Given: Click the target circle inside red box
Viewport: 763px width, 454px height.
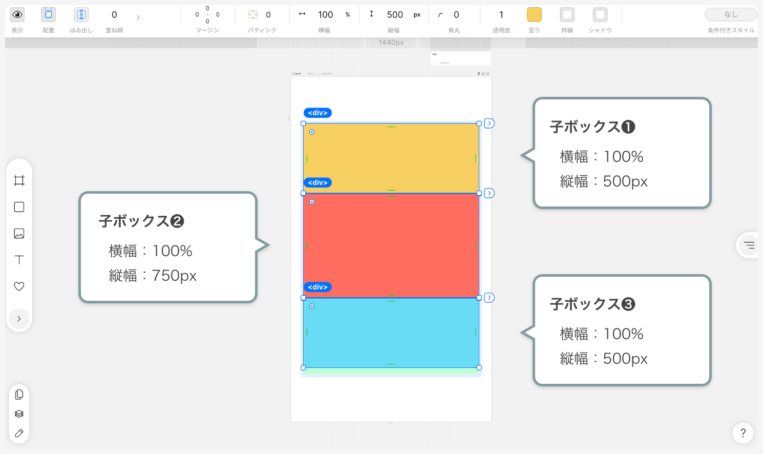Looking at the screenshot, I should [312, 202].
